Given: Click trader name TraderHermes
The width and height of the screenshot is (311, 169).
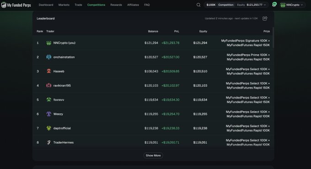Looking at the screenshot, I should 64,143.
